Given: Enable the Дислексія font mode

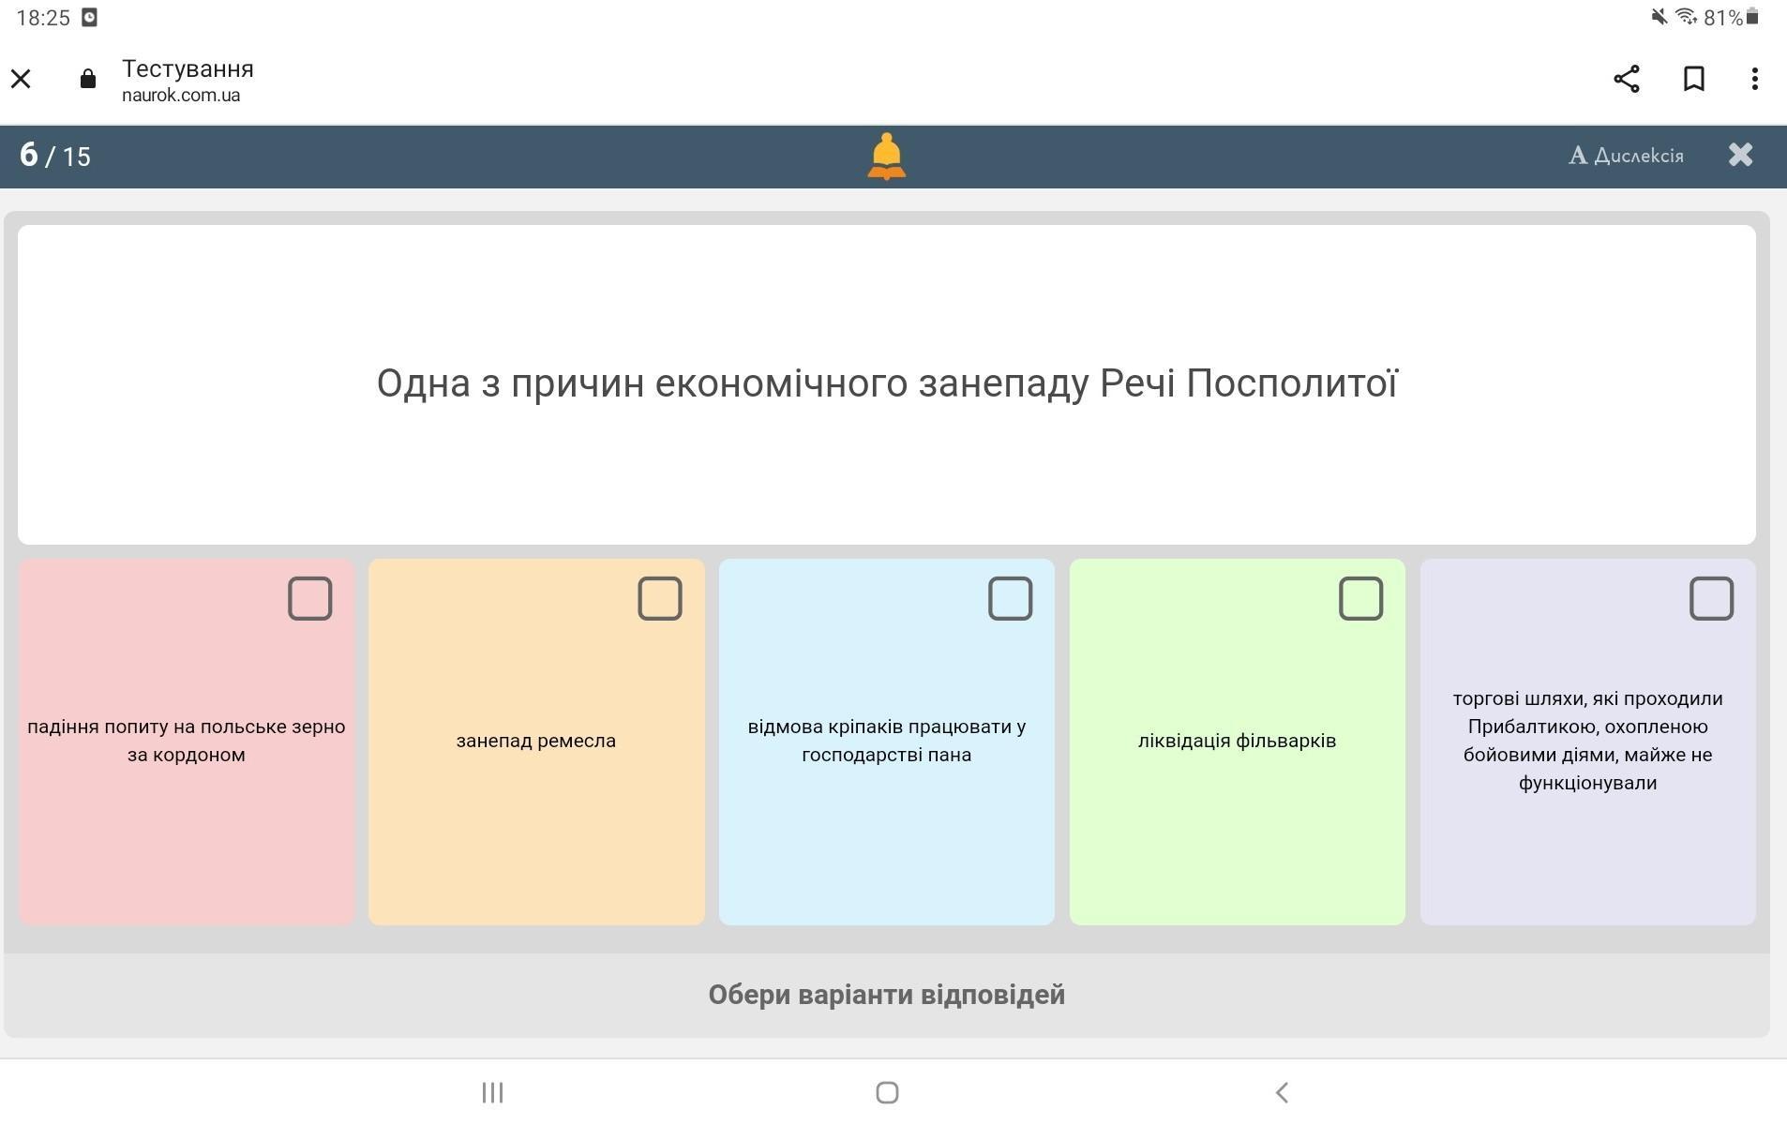Looking at the screenshot, I should 1627,155.
